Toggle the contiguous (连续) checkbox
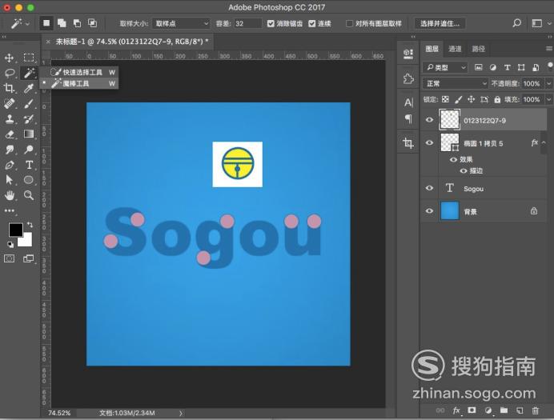 click(x=312, y=24)
